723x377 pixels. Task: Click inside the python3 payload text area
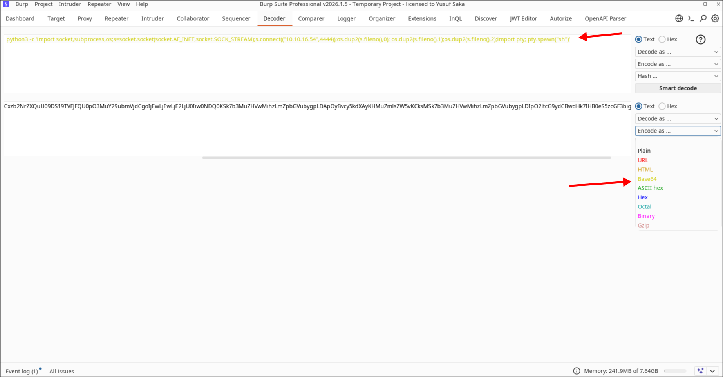pos(317,64)
